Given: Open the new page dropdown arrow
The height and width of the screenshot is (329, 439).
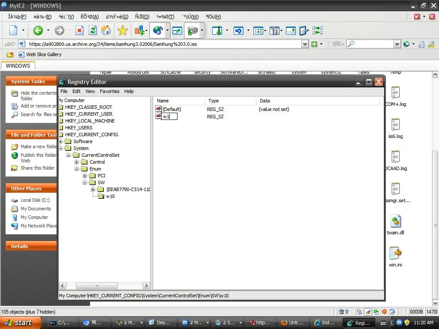Looking at the screenshot, I should click(23, 30).
